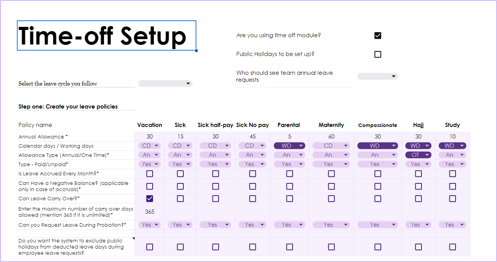Click Vacation annual allowance cell showing 30
497x262 pixels.
(150, 137)
